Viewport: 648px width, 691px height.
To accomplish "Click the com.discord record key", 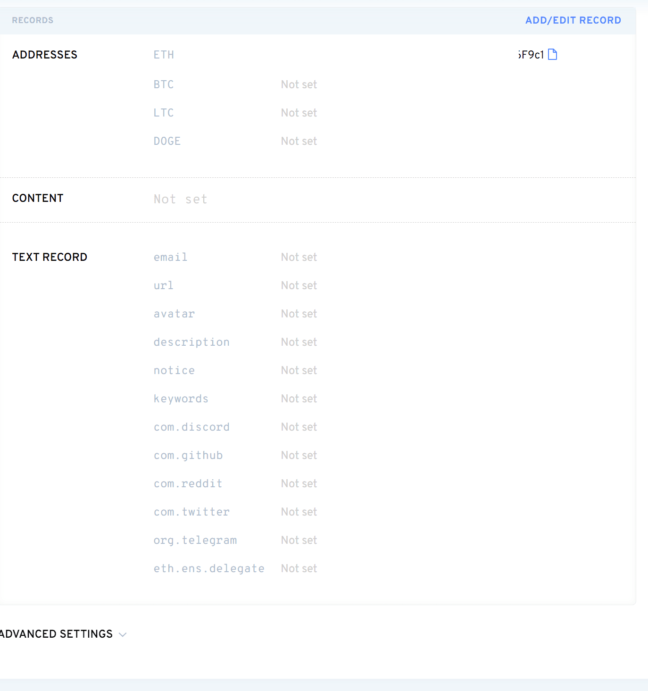I will tap(191, 427).
